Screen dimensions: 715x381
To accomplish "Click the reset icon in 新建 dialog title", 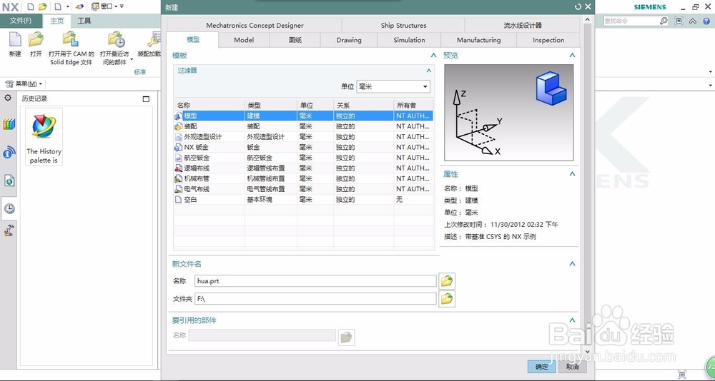I will 578,7.
